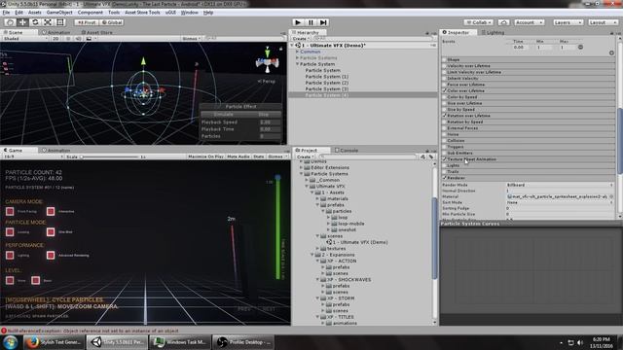Open Windows Task Manager from taskbar
The width and height of the screenshot is (623, 350).
coord(180,341)
